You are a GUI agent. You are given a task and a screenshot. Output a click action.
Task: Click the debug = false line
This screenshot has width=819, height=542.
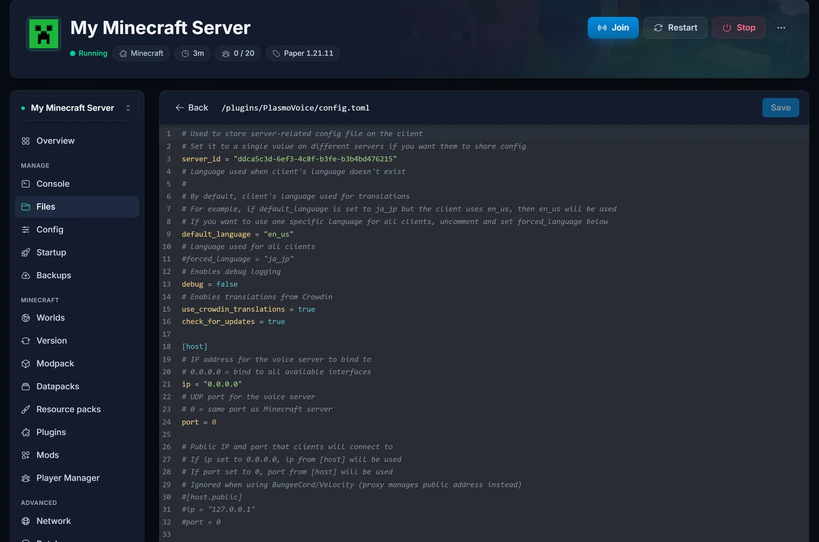(210, 284)
